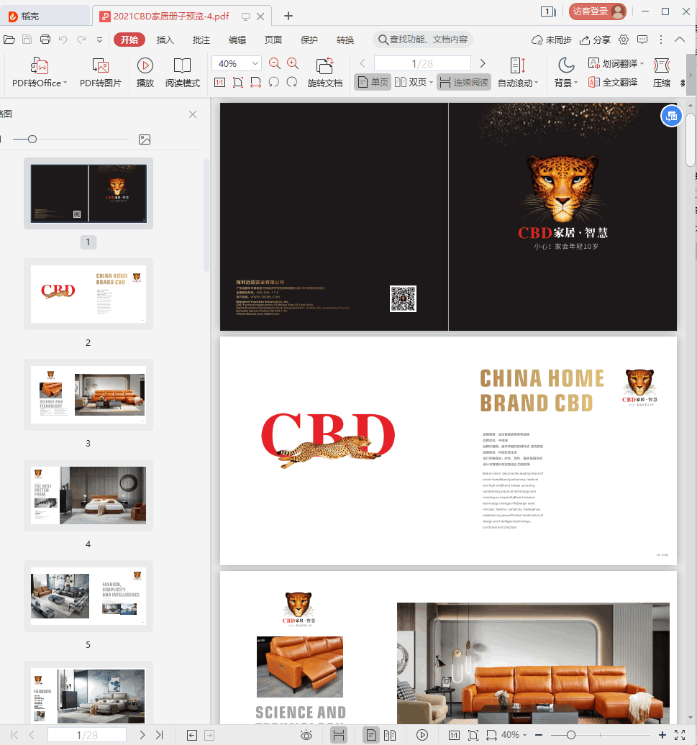Viewport: 697px width, 745px height.
Task: Undo the last action
Action: [x=63, y=40]
